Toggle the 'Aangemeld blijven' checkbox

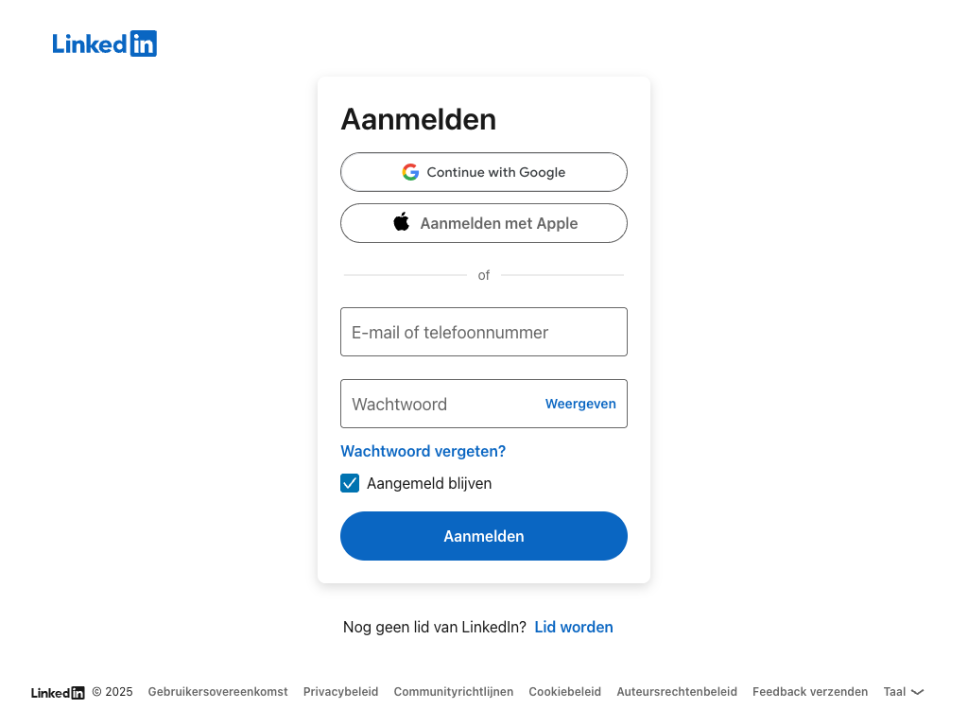pyautogui.click(x=350, y=483)
